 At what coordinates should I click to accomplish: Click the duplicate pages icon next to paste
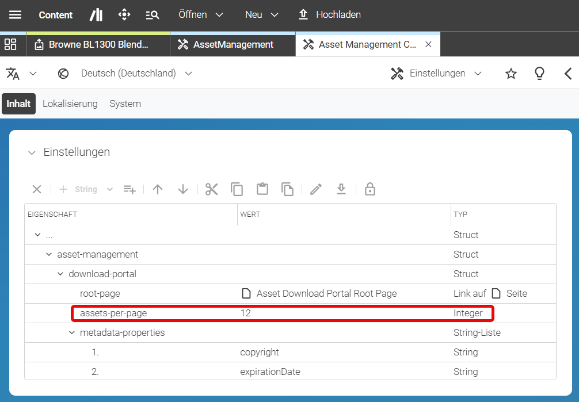coord(287,189)
